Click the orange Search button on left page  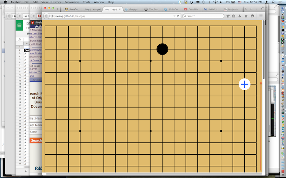[x=36, y=140]
